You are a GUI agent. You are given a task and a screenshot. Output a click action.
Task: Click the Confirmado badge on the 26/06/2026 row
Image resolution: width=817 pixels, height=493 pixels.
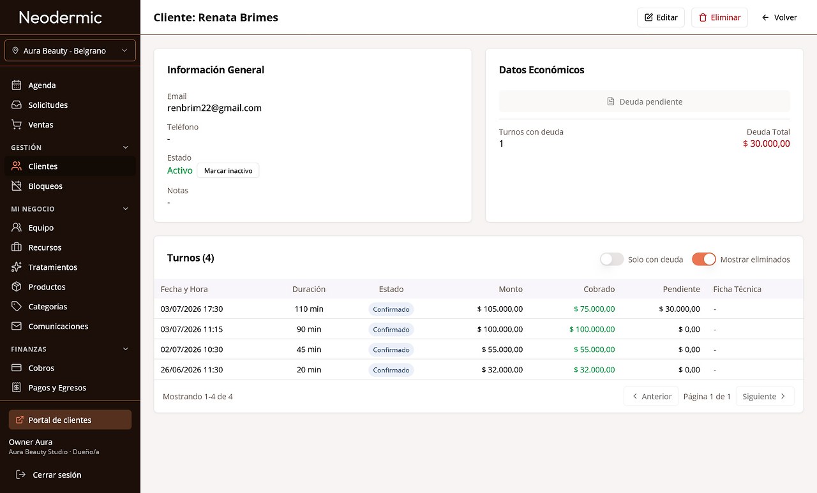pyautogui.click(x=391, y=370)
